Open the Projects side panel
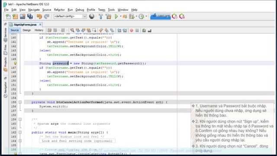 pos(6,65)
